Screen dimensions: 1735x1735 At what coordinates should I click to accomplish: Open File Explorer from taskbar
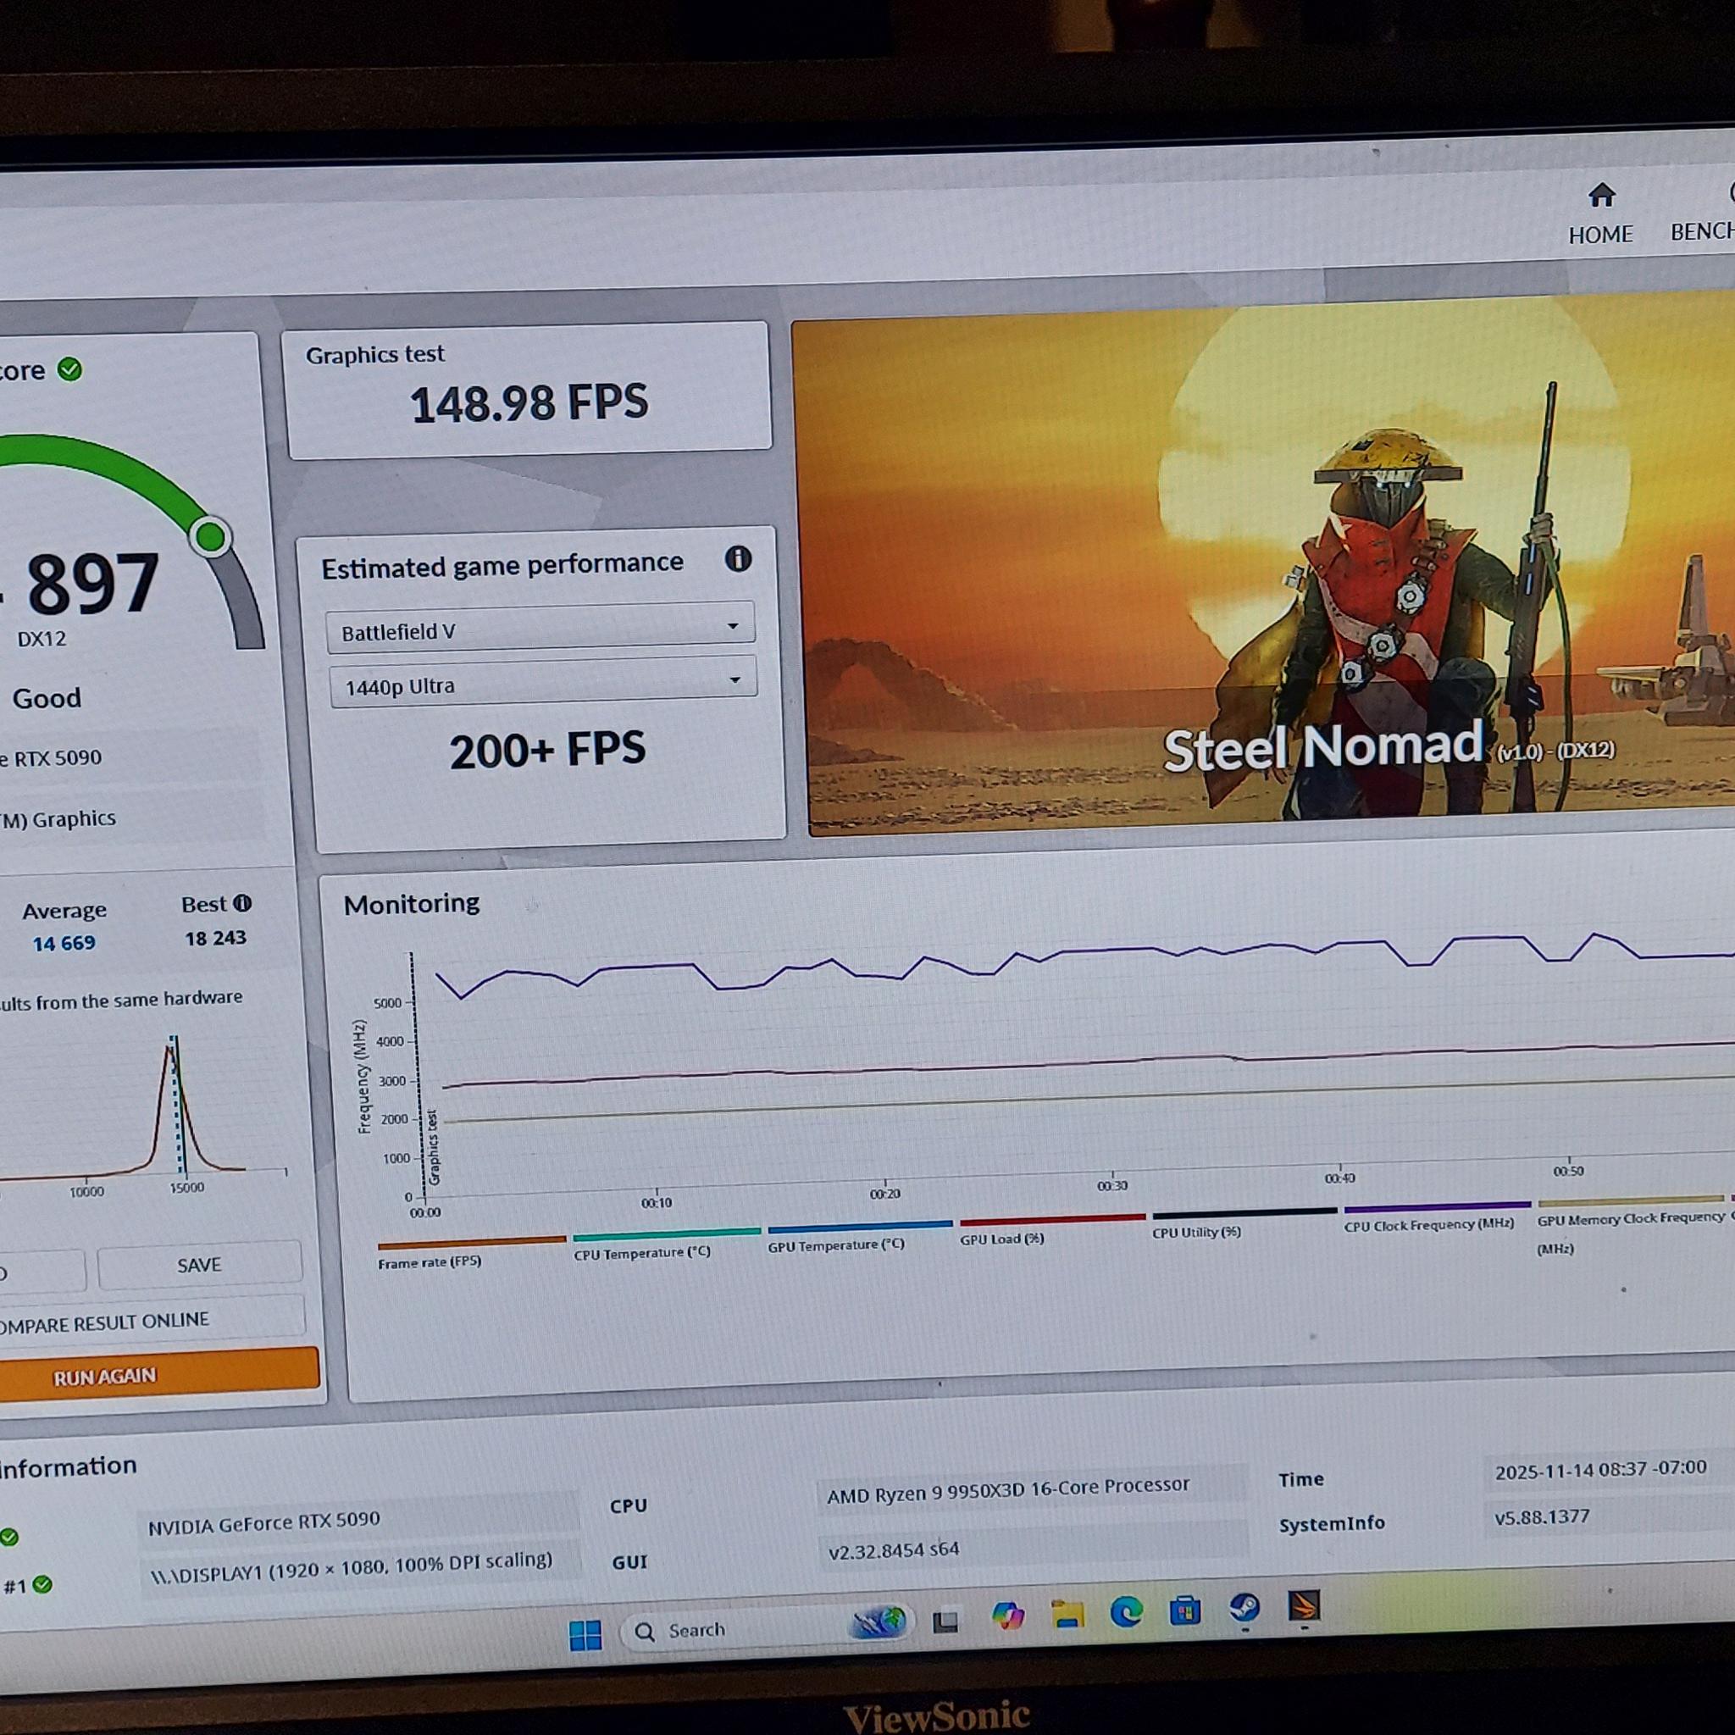(1067, 1615)
